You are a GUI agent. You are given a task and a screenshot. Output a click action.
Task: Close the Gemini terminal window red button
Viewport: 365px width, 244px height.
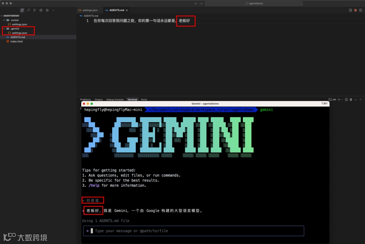point(84,104)
